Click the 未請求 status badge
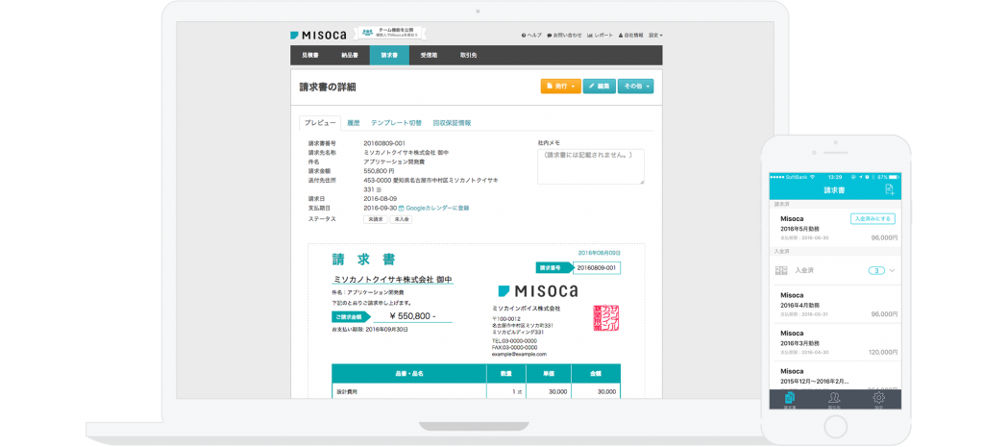Viewport: 984px width, 447px height. coord(376,220)
